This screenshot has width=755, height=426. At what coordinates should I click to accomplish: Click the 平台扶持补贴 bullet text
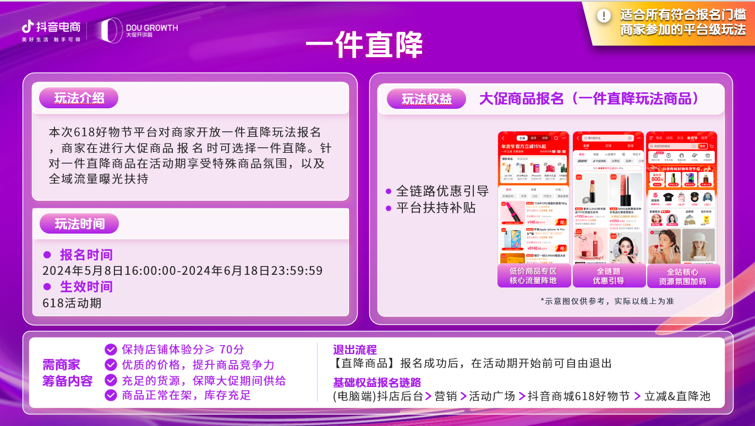coord(436,208)
